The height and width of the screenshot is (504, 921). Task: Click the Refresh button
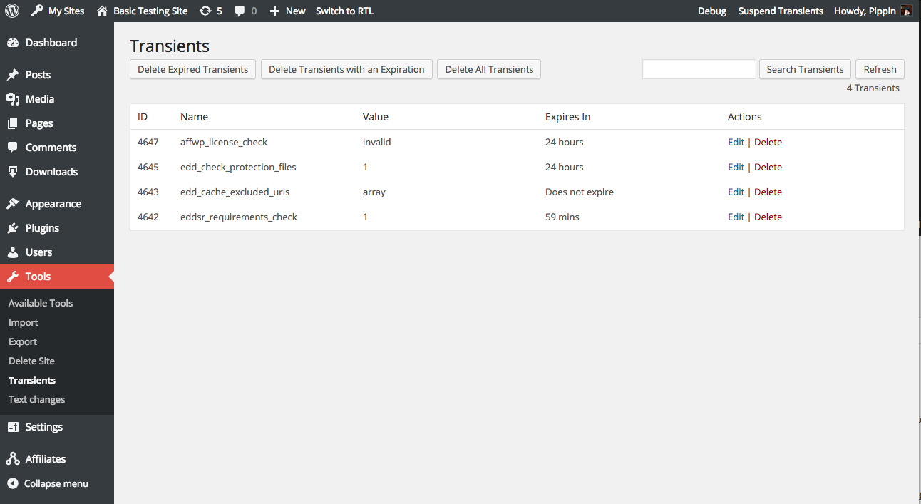(x=880, y=69)
